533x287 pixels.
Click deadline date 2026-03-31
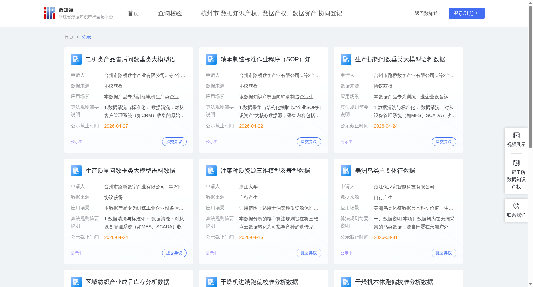point(386,237)
